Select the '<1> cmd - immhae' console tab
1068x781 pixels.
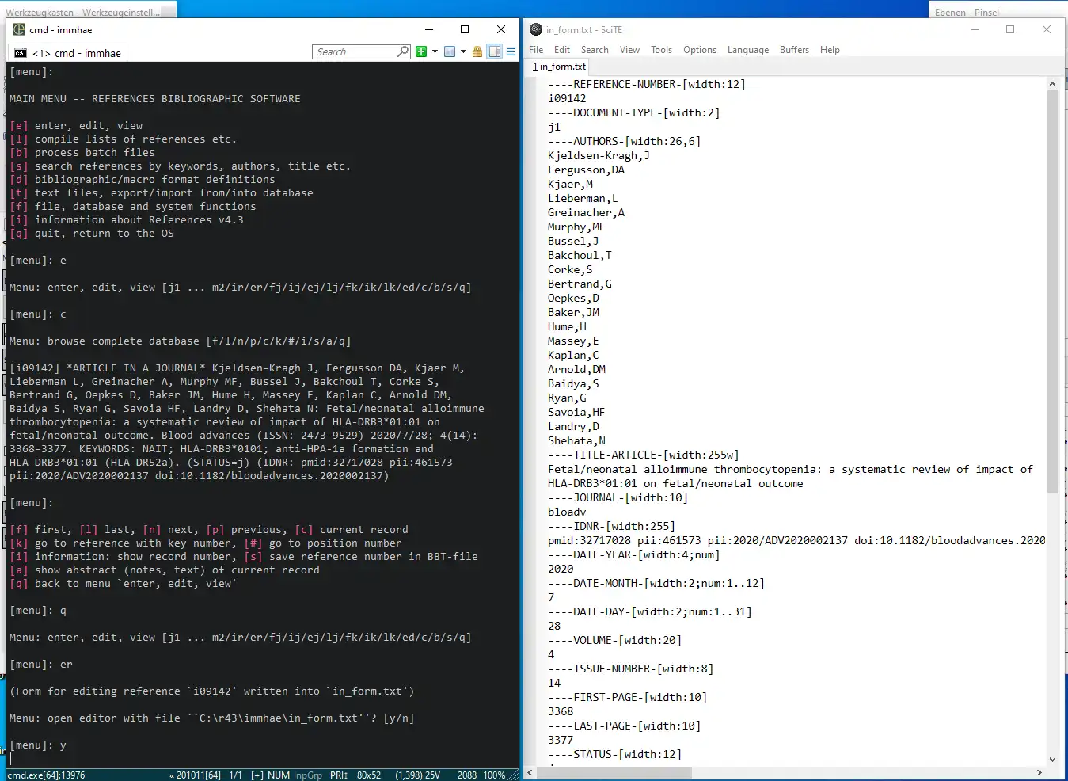pyautogui.click(x=68, y=53)
